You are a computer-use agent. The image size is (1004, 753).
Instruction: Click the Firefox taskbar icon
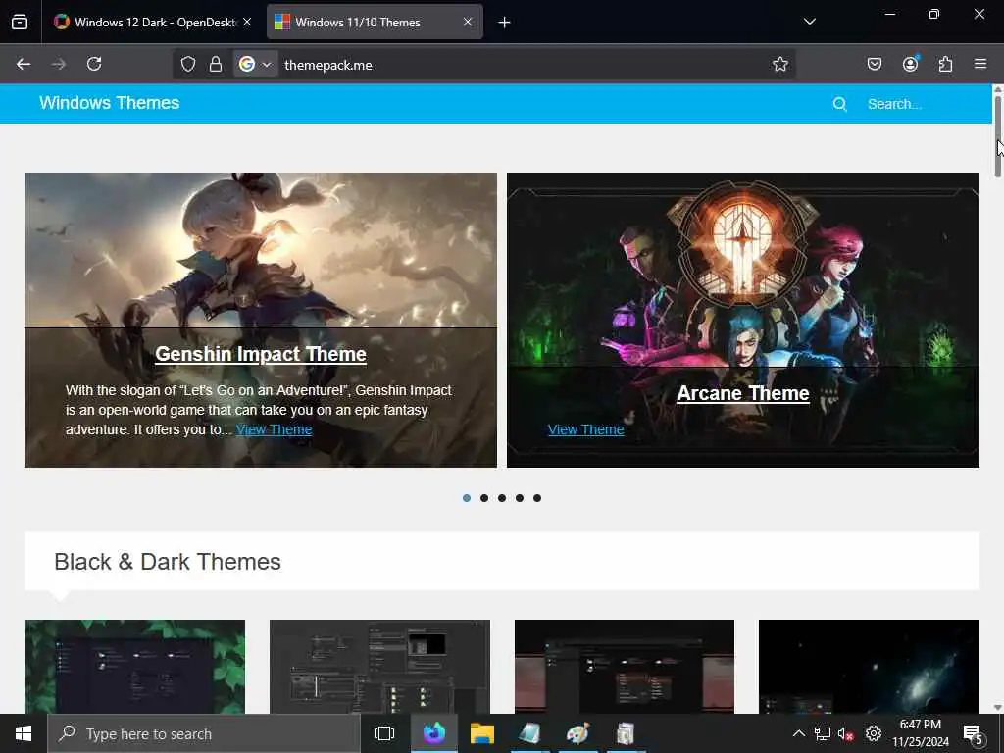click(x=433, y=733)
